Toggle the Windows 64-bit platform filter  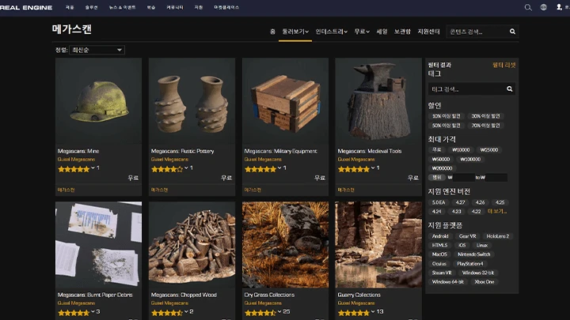(447, 282)
